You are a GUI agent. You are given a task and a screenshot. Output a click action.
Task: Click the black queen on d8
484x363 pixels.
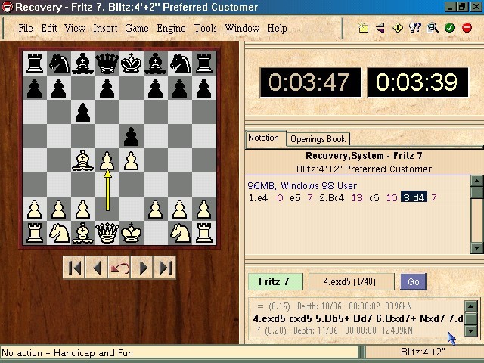[x=107, y=64]
